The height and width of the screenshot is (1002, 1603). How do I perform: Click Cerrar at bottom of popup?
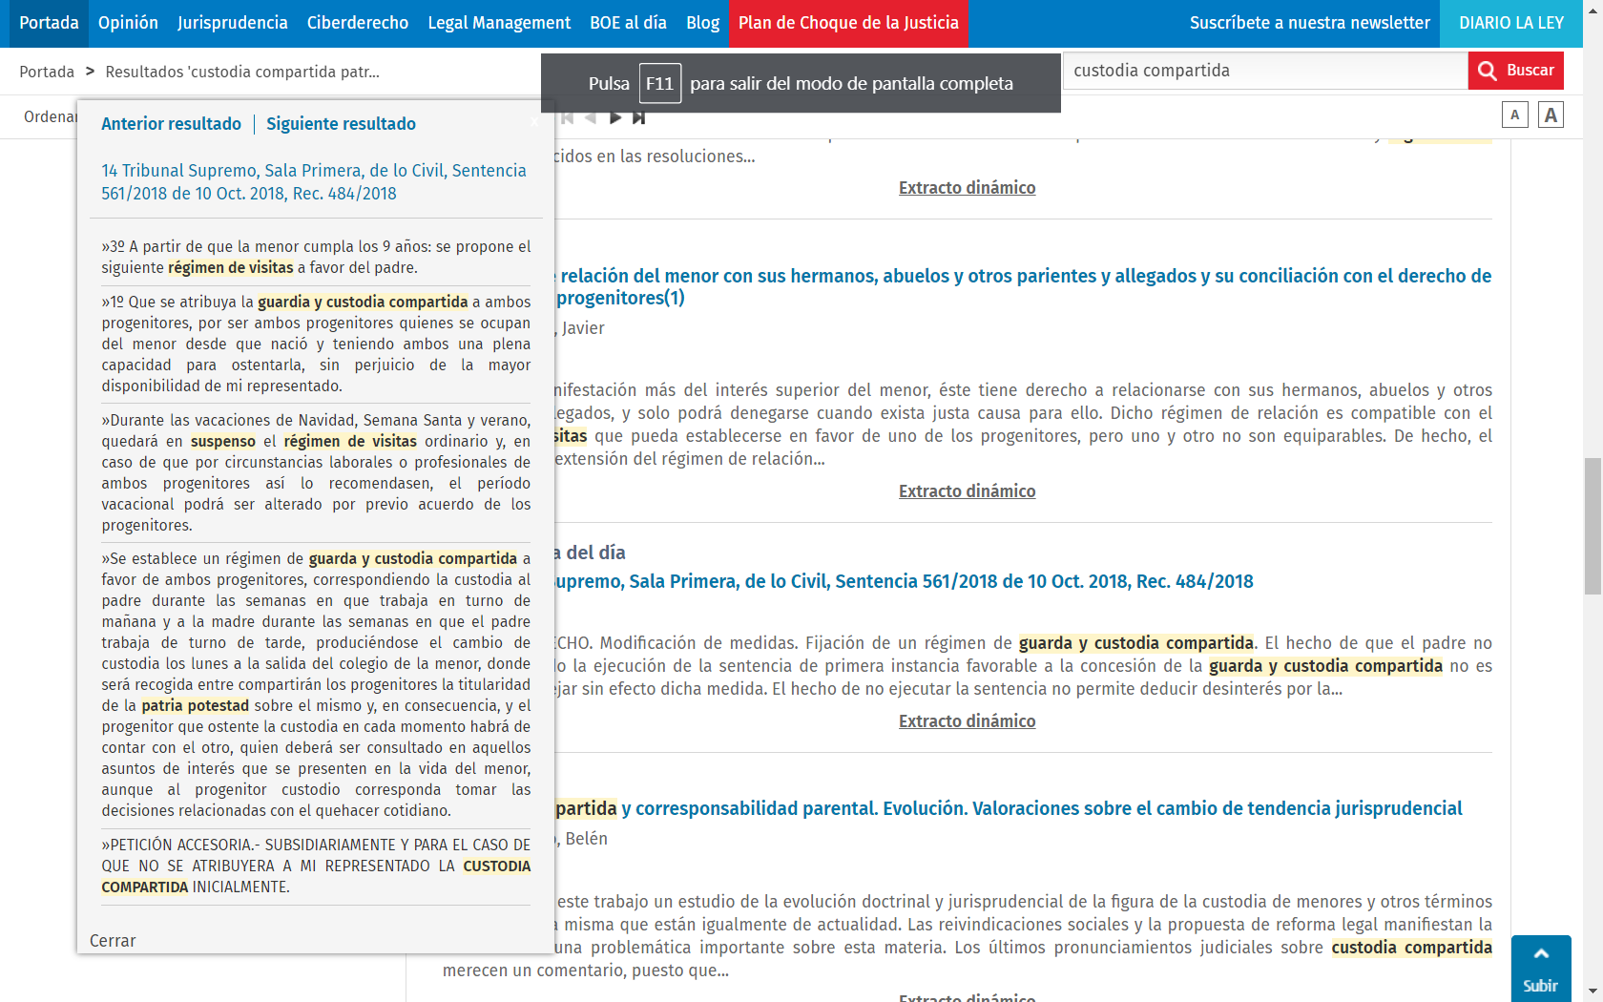coord(113,941)
